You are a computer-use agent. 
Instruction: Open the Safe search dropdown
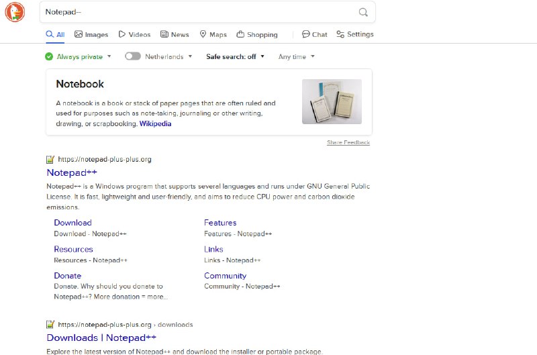[x=235, y=57]
